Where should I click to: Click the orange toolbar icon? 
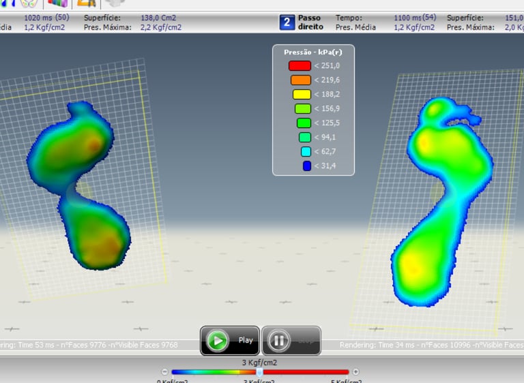coord(87,3)
